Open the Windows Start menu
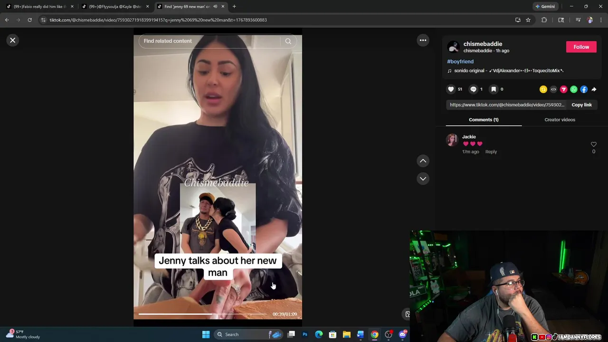Viewport: 608px width, 342px height. (x=206, y=334)
